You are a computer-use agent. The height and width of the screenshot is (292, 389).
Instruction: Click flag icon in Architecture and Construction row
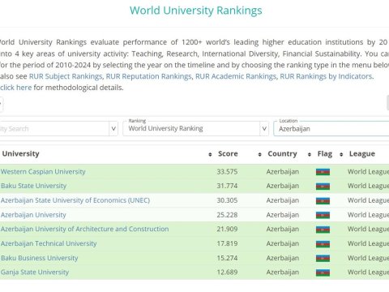(323, 230)
